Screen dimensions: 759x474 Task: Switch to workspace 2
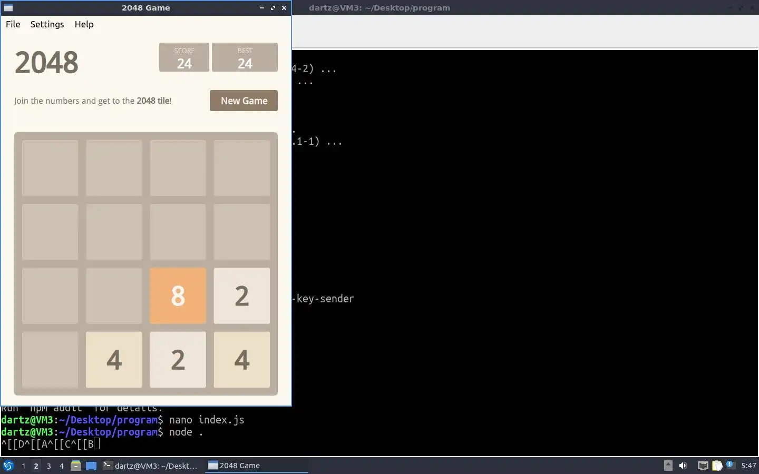tap(36, 466)
